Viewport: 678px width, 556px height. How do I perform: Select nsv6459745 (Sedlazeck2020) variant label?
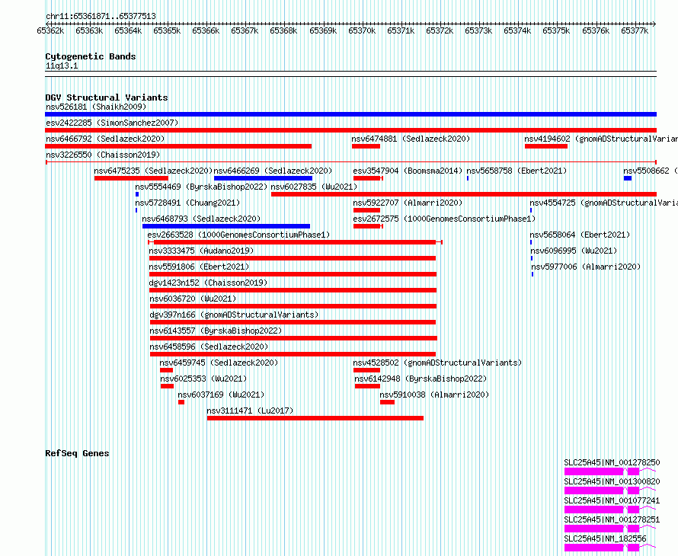pos(219,363)
